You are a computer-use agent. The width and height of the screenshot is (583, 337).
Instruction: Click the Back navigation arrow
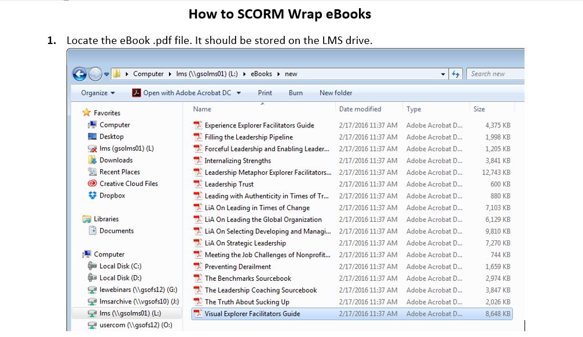tap(79, 74)
